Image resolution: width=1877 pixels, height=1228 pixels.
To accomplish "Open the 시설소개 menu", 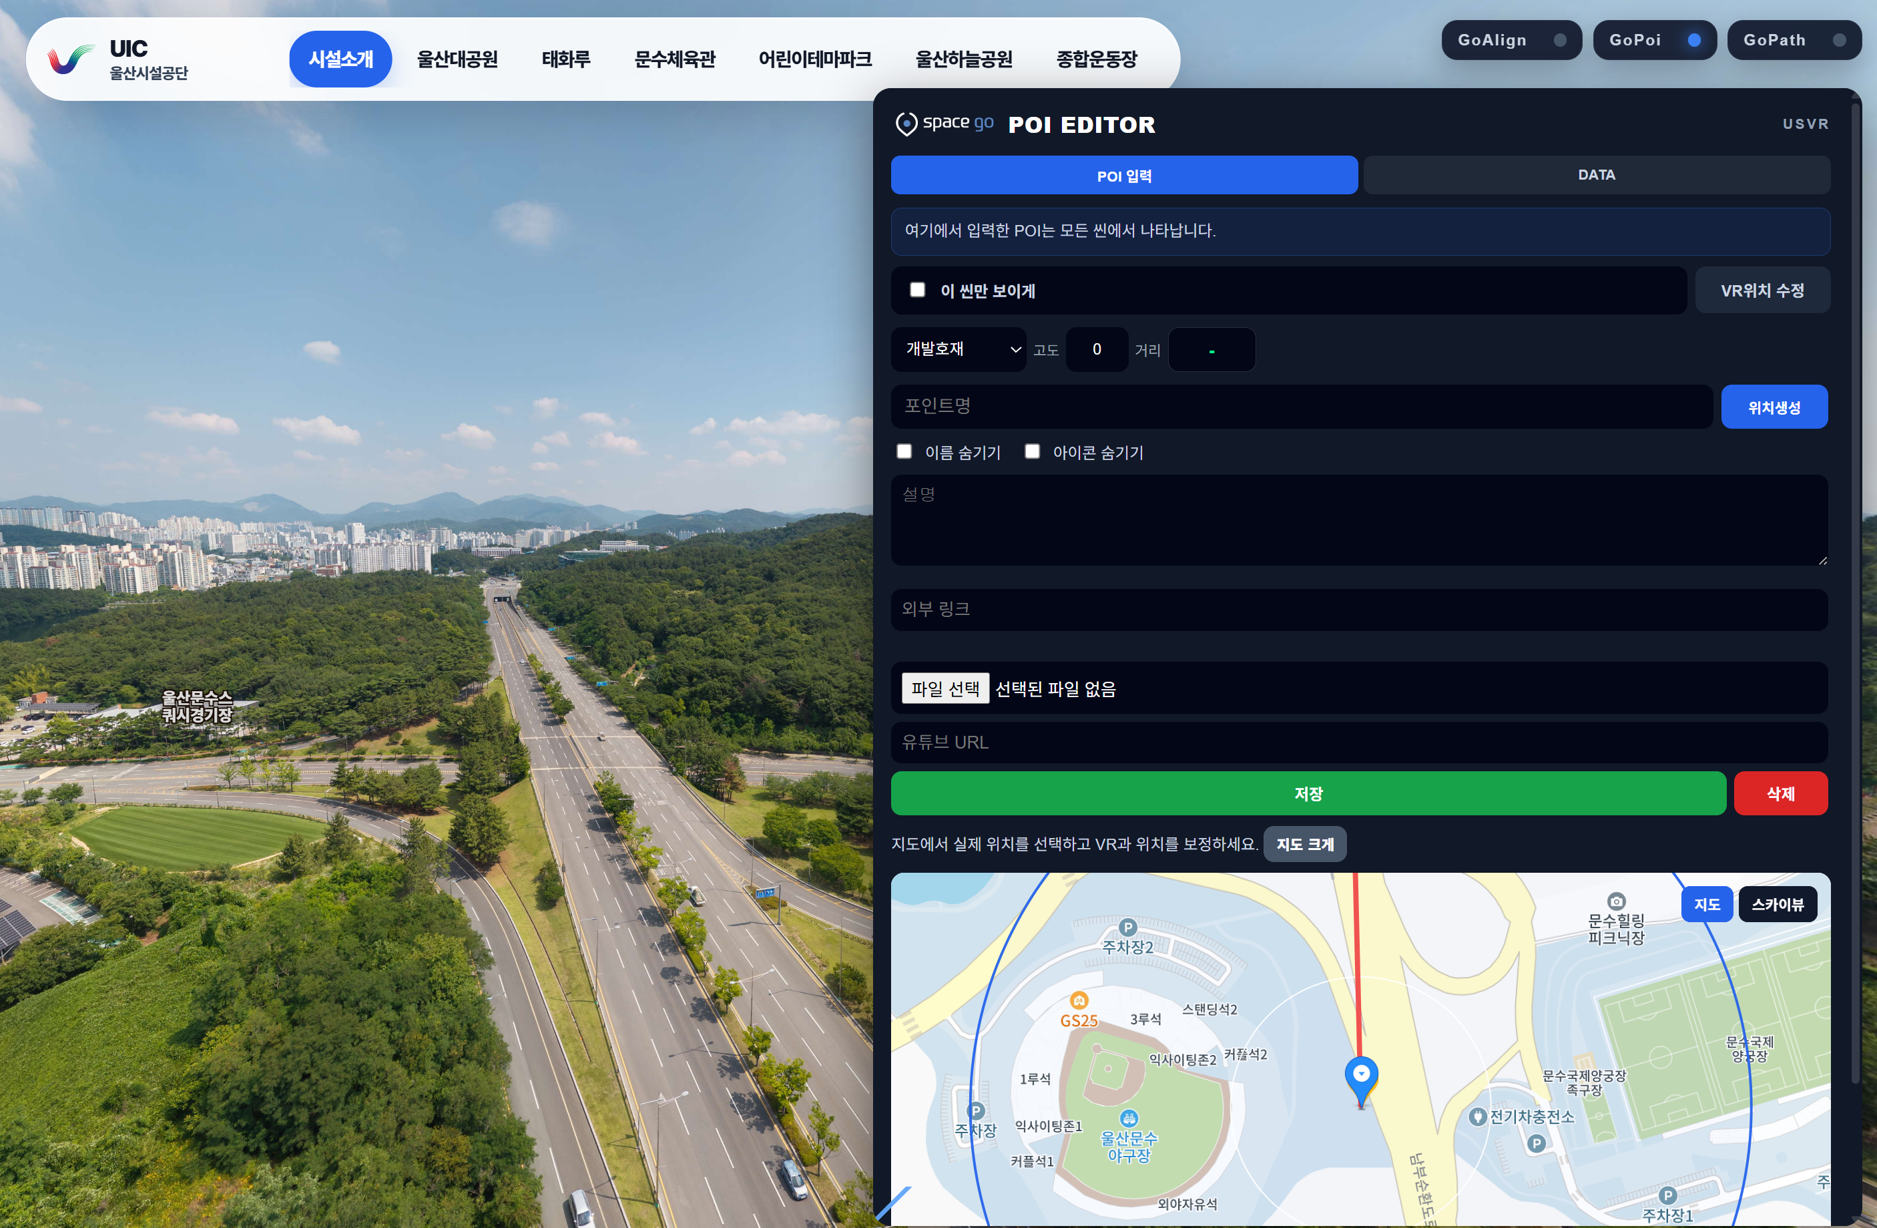I will coord(340,59).
